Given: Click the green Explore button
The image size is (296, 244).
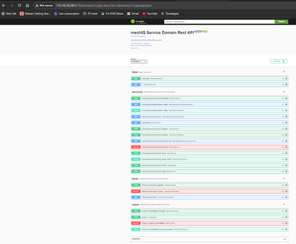Looking at the screenshot, I should coord(281,22).
